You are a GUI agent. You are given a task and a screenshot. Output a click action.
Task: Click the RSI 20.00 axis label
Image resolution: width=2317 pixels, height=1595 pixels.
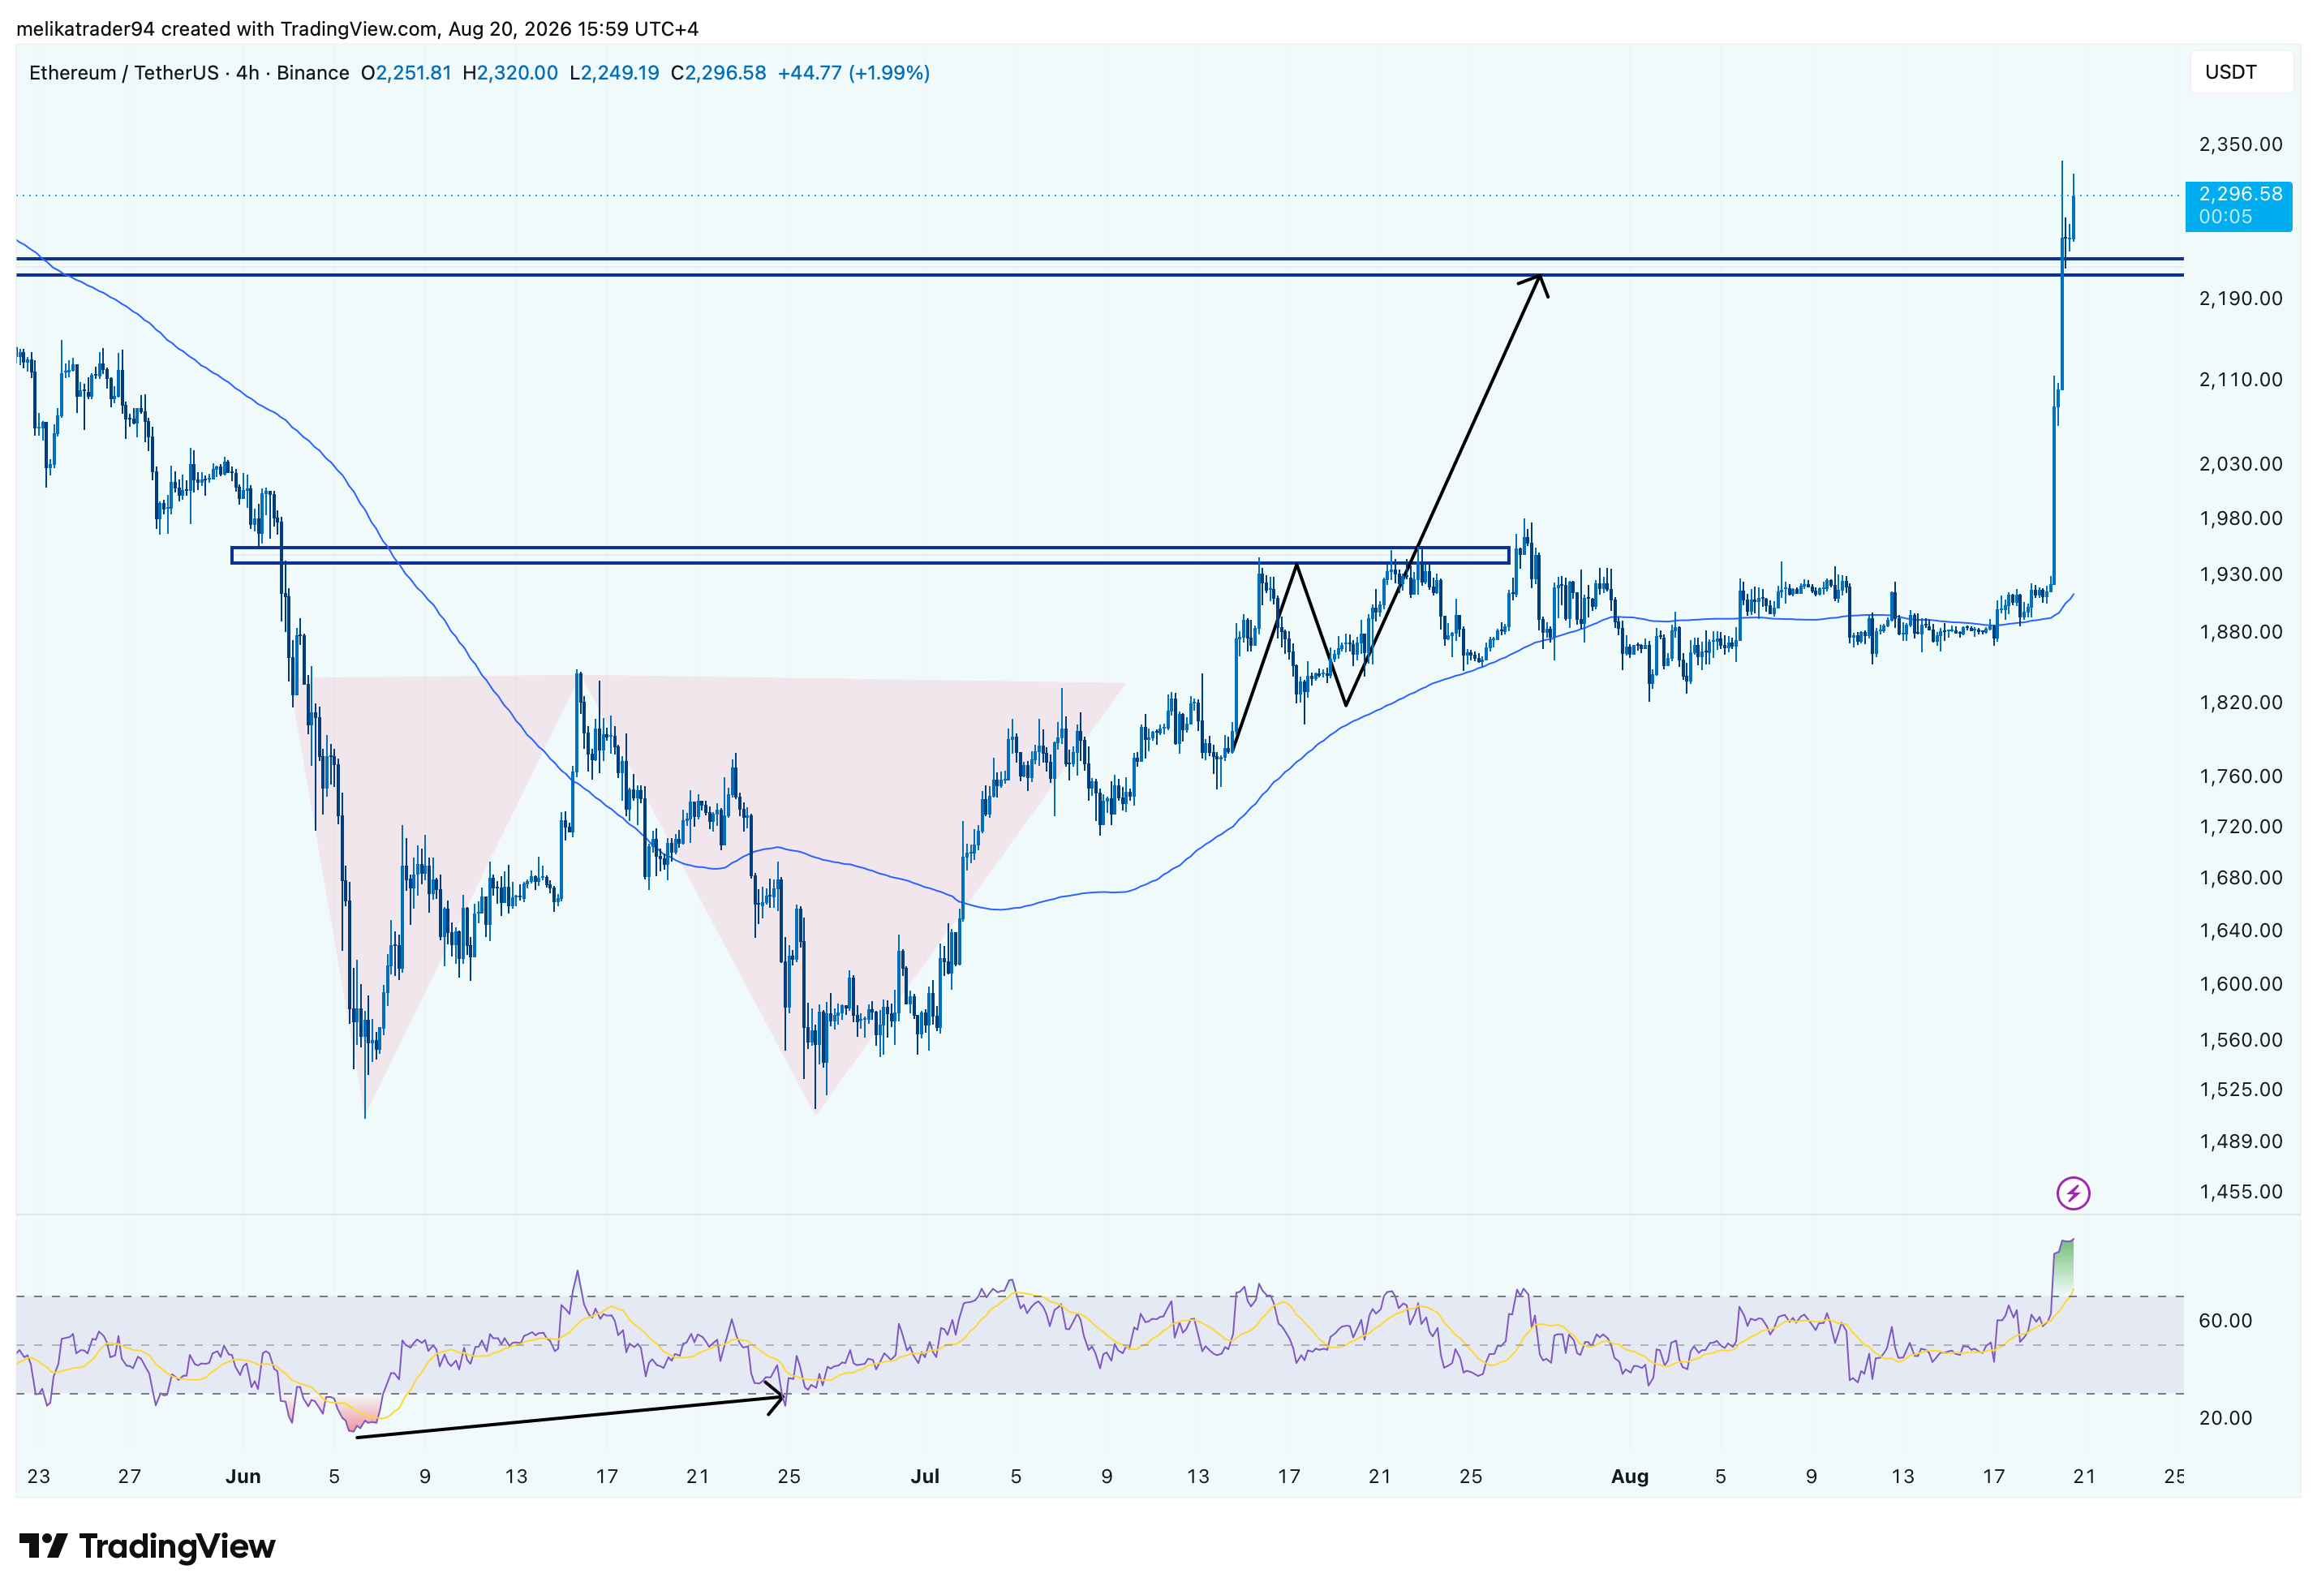pos(2225,1418)
